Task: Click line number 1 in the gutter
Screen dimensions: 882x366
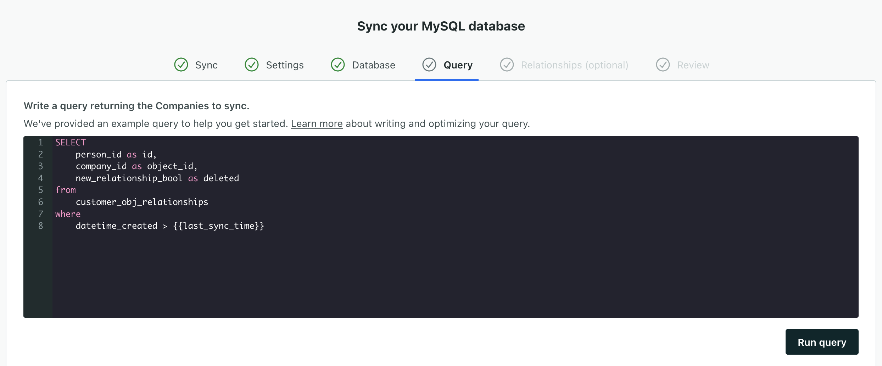Action: [x=40, y=143]
